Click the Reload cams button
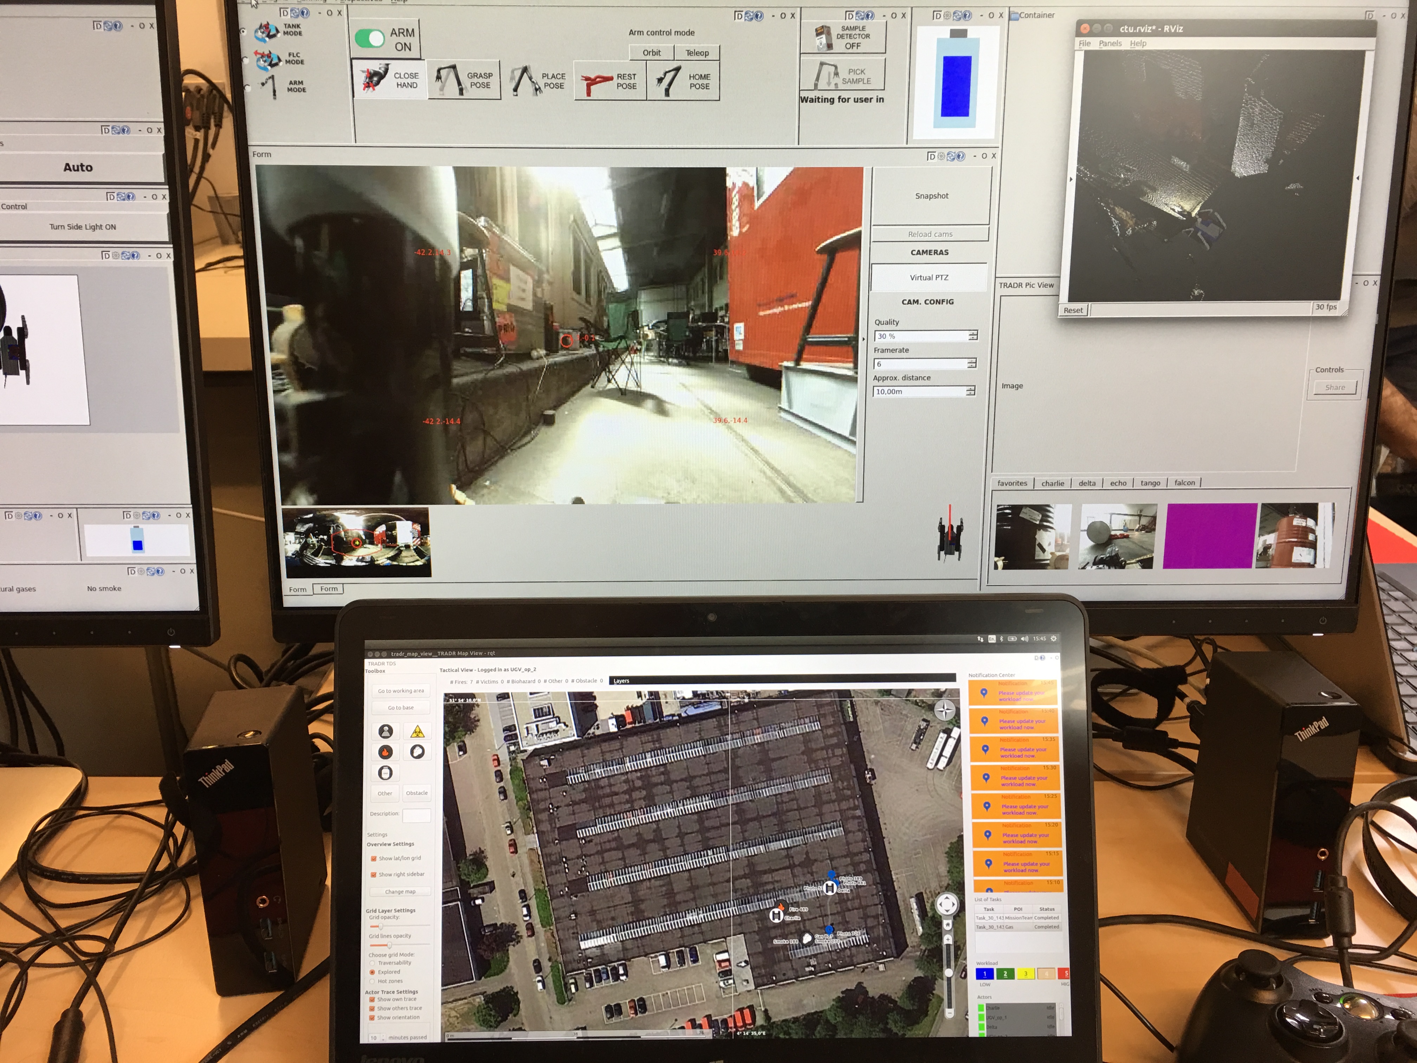 tap(930, 234)
